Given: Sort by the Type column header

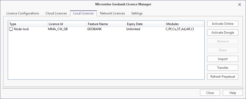Looking at the screenshot, I should pyautogui.click(x=28, y=24).
